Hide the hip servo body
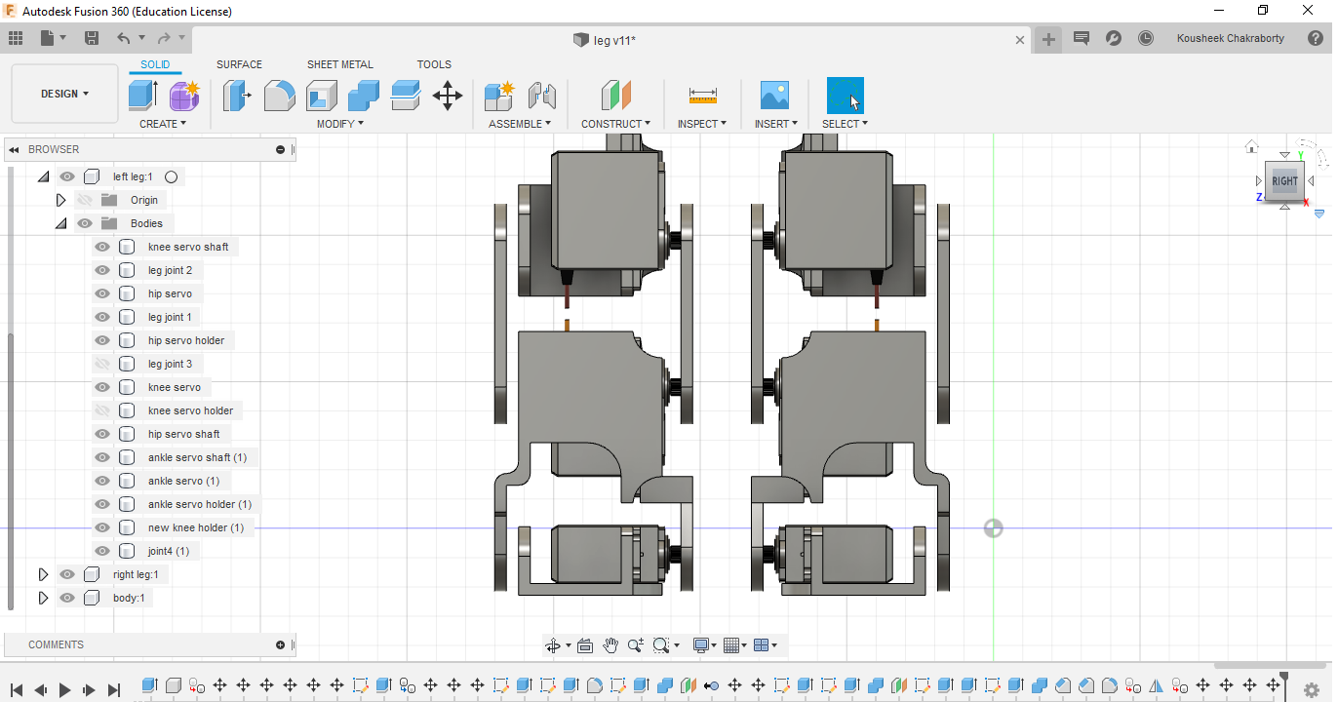The width and height of the screenshot is (1338, 702). [x=102, y=293]
